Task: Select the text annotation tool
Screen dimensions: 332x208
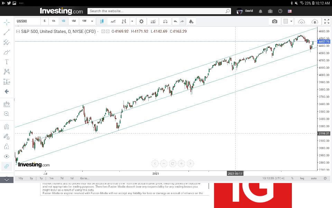Action: click(x=7, y=62)
